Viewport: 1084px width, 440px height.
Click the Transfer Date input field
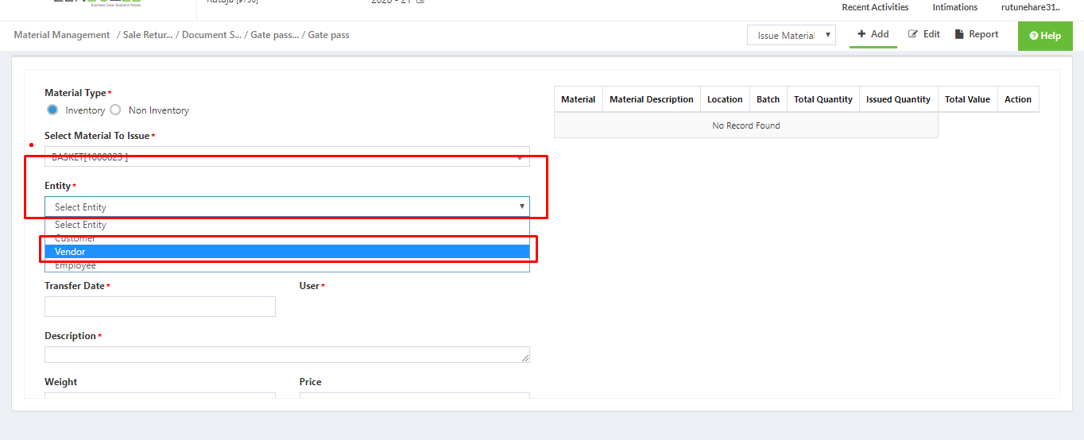click(x=160, y=307)
